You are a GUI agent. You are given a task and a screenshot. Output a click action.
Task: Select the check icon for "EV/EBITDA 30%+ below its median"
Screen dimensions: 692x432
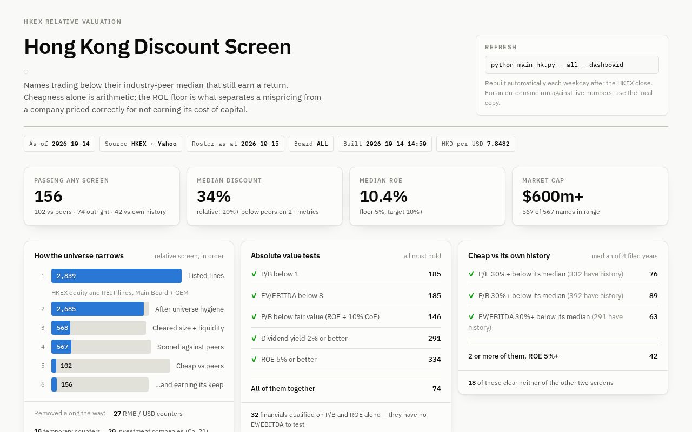pos(471,317)
